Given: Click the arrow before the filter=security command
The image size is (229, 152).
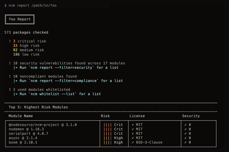Looking at the screenshot, I should point(16,68).
